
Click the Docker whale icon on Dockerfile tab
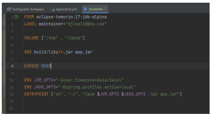[x=85, y=9]
